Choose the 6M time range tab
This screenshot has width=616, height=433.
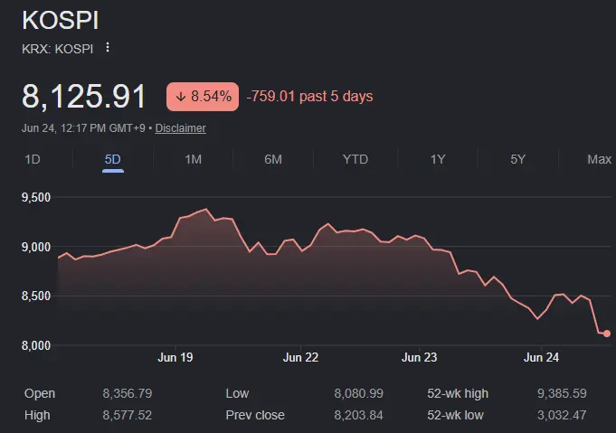pyautogui.click(x=273, y=159)
